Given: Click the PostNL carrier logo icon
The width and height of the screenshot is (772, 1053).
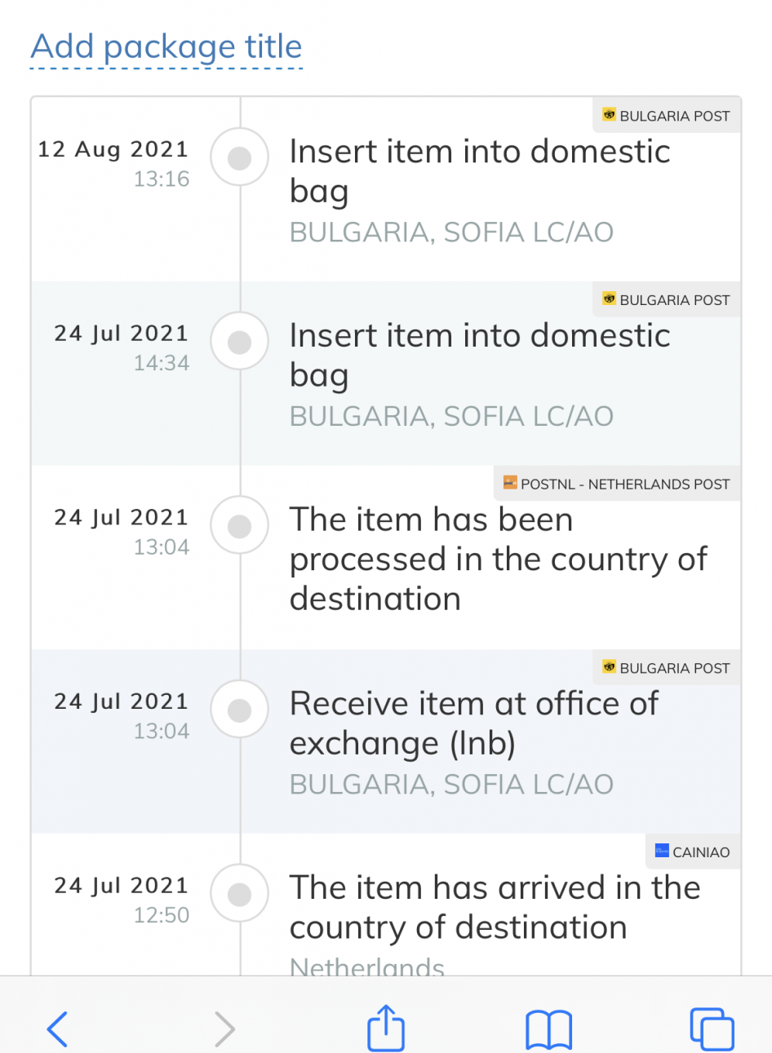Looking at the screenshot, I should click(510, 484).
